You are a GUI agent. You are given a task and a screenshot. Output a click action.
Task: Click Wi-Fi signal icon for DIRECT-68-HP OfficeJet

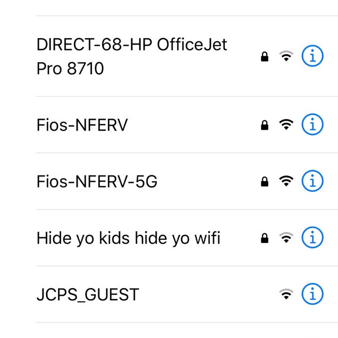[286, 56]
